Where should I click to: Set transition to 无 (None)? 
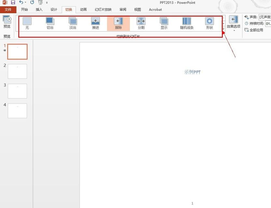tap(27, 23)
